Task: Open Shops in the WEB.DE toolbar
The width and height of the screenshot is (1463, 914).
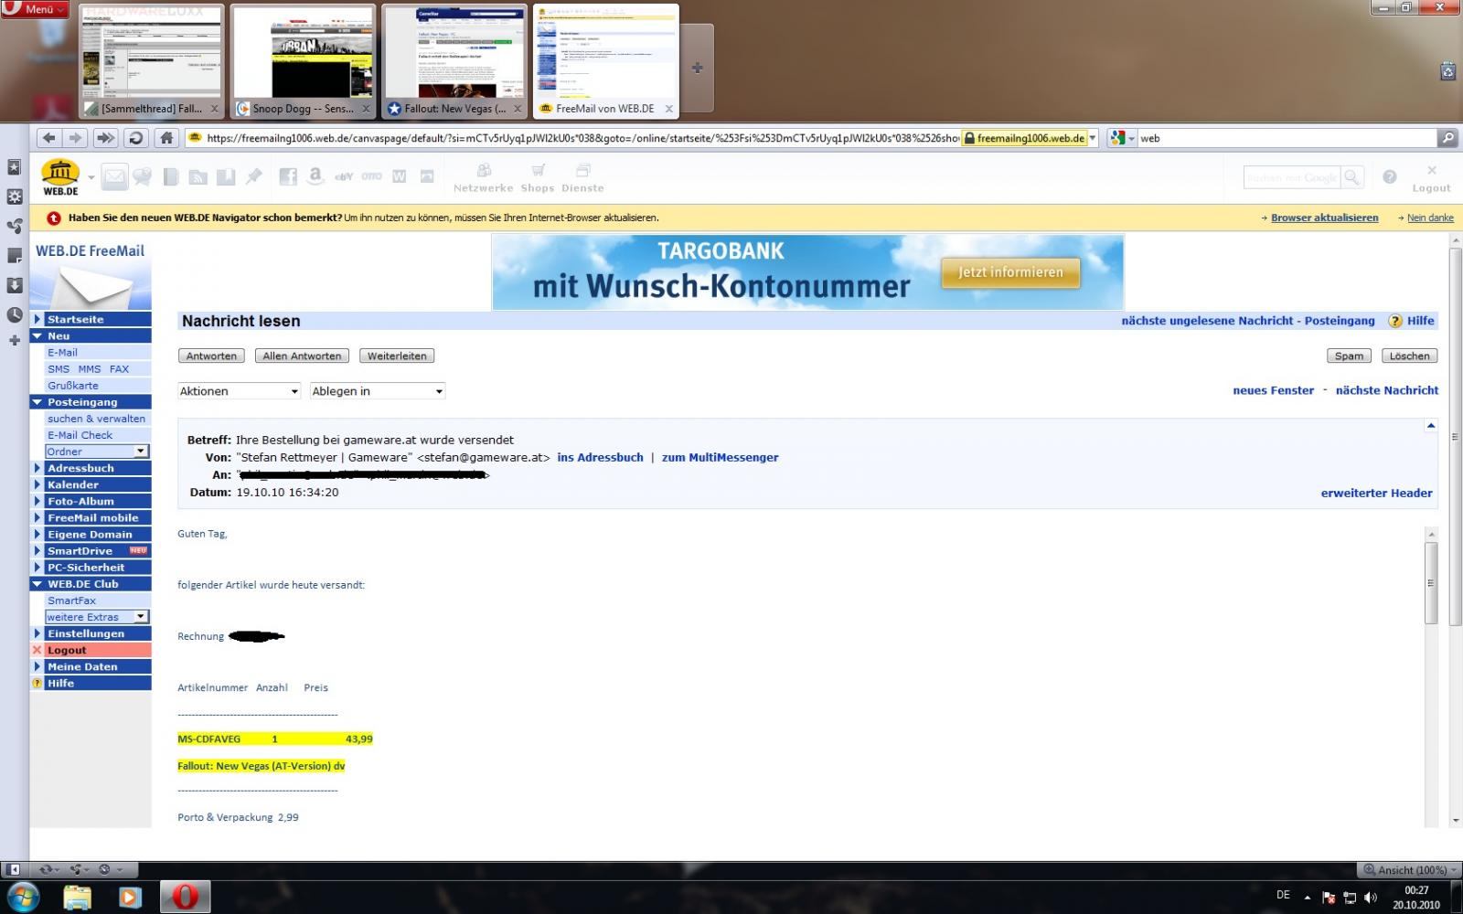Action: coord(538,177)
